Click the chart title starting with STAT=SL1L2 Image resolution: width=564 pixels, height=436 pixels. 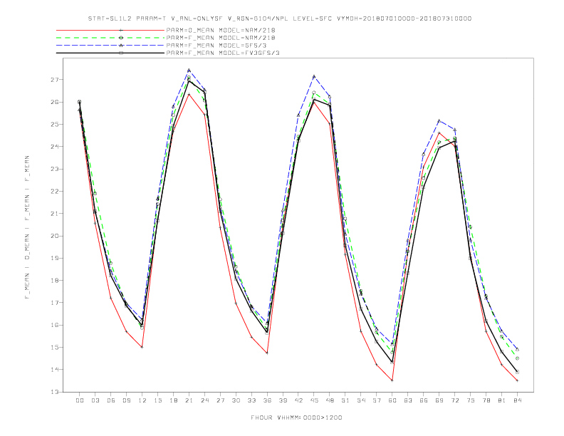pos(280,19)
